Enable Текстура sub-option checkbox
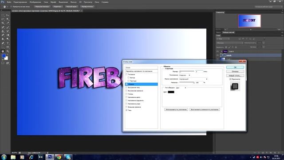The image size is (284, 160). coord(128,81)
